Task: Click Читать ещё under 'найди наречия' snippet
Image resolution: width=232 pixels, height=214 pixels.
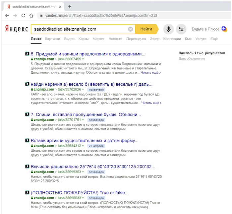Action: pos(151,103)
